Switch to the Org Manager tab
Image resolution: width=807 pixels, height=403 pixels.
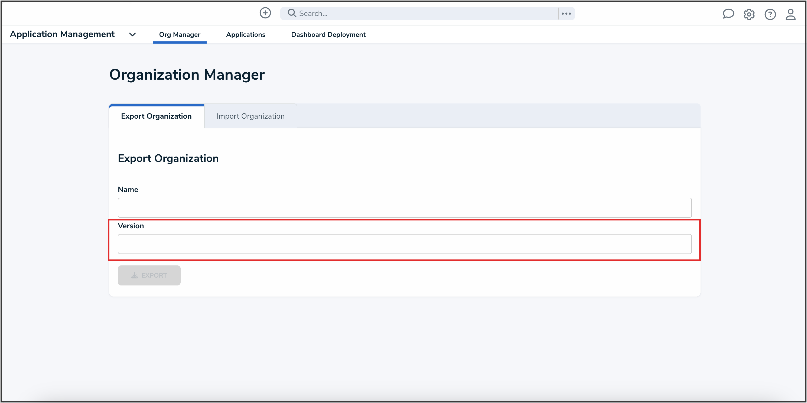pyautogui.click(x=180, y=34)
